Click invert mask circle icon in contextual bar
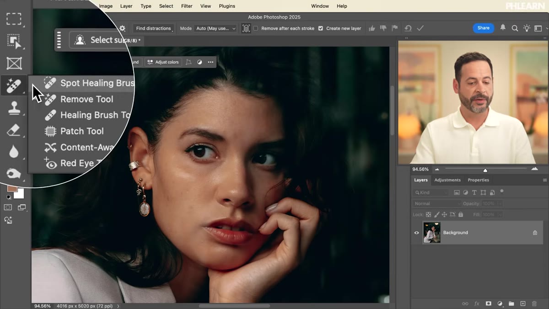This screenshot has height=309, width=549. coord(199,62)
